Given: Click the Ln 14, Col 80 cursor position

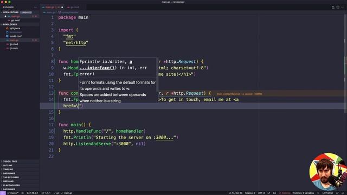Looking at the screenshot, I should tap(235, 193).
